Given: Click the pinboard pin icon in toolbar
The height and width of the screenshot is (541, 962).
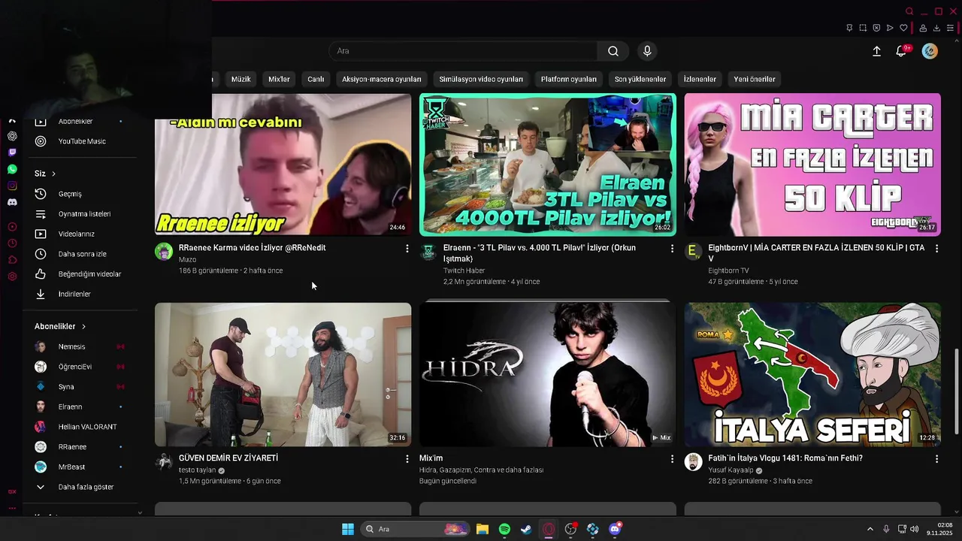Looking at the screenshot, I should (x=849, y=28).
